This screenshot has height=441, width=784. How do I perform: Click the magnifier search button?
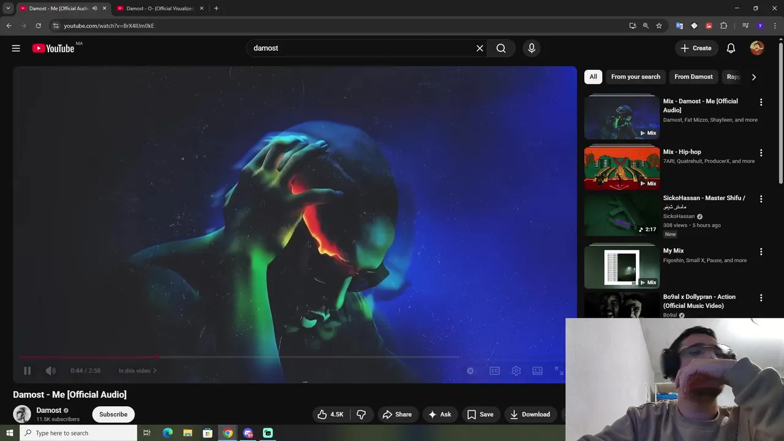[501, 48]
